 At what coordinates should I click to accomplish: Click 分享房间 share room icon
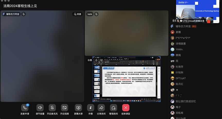click(x=101, y=108)
